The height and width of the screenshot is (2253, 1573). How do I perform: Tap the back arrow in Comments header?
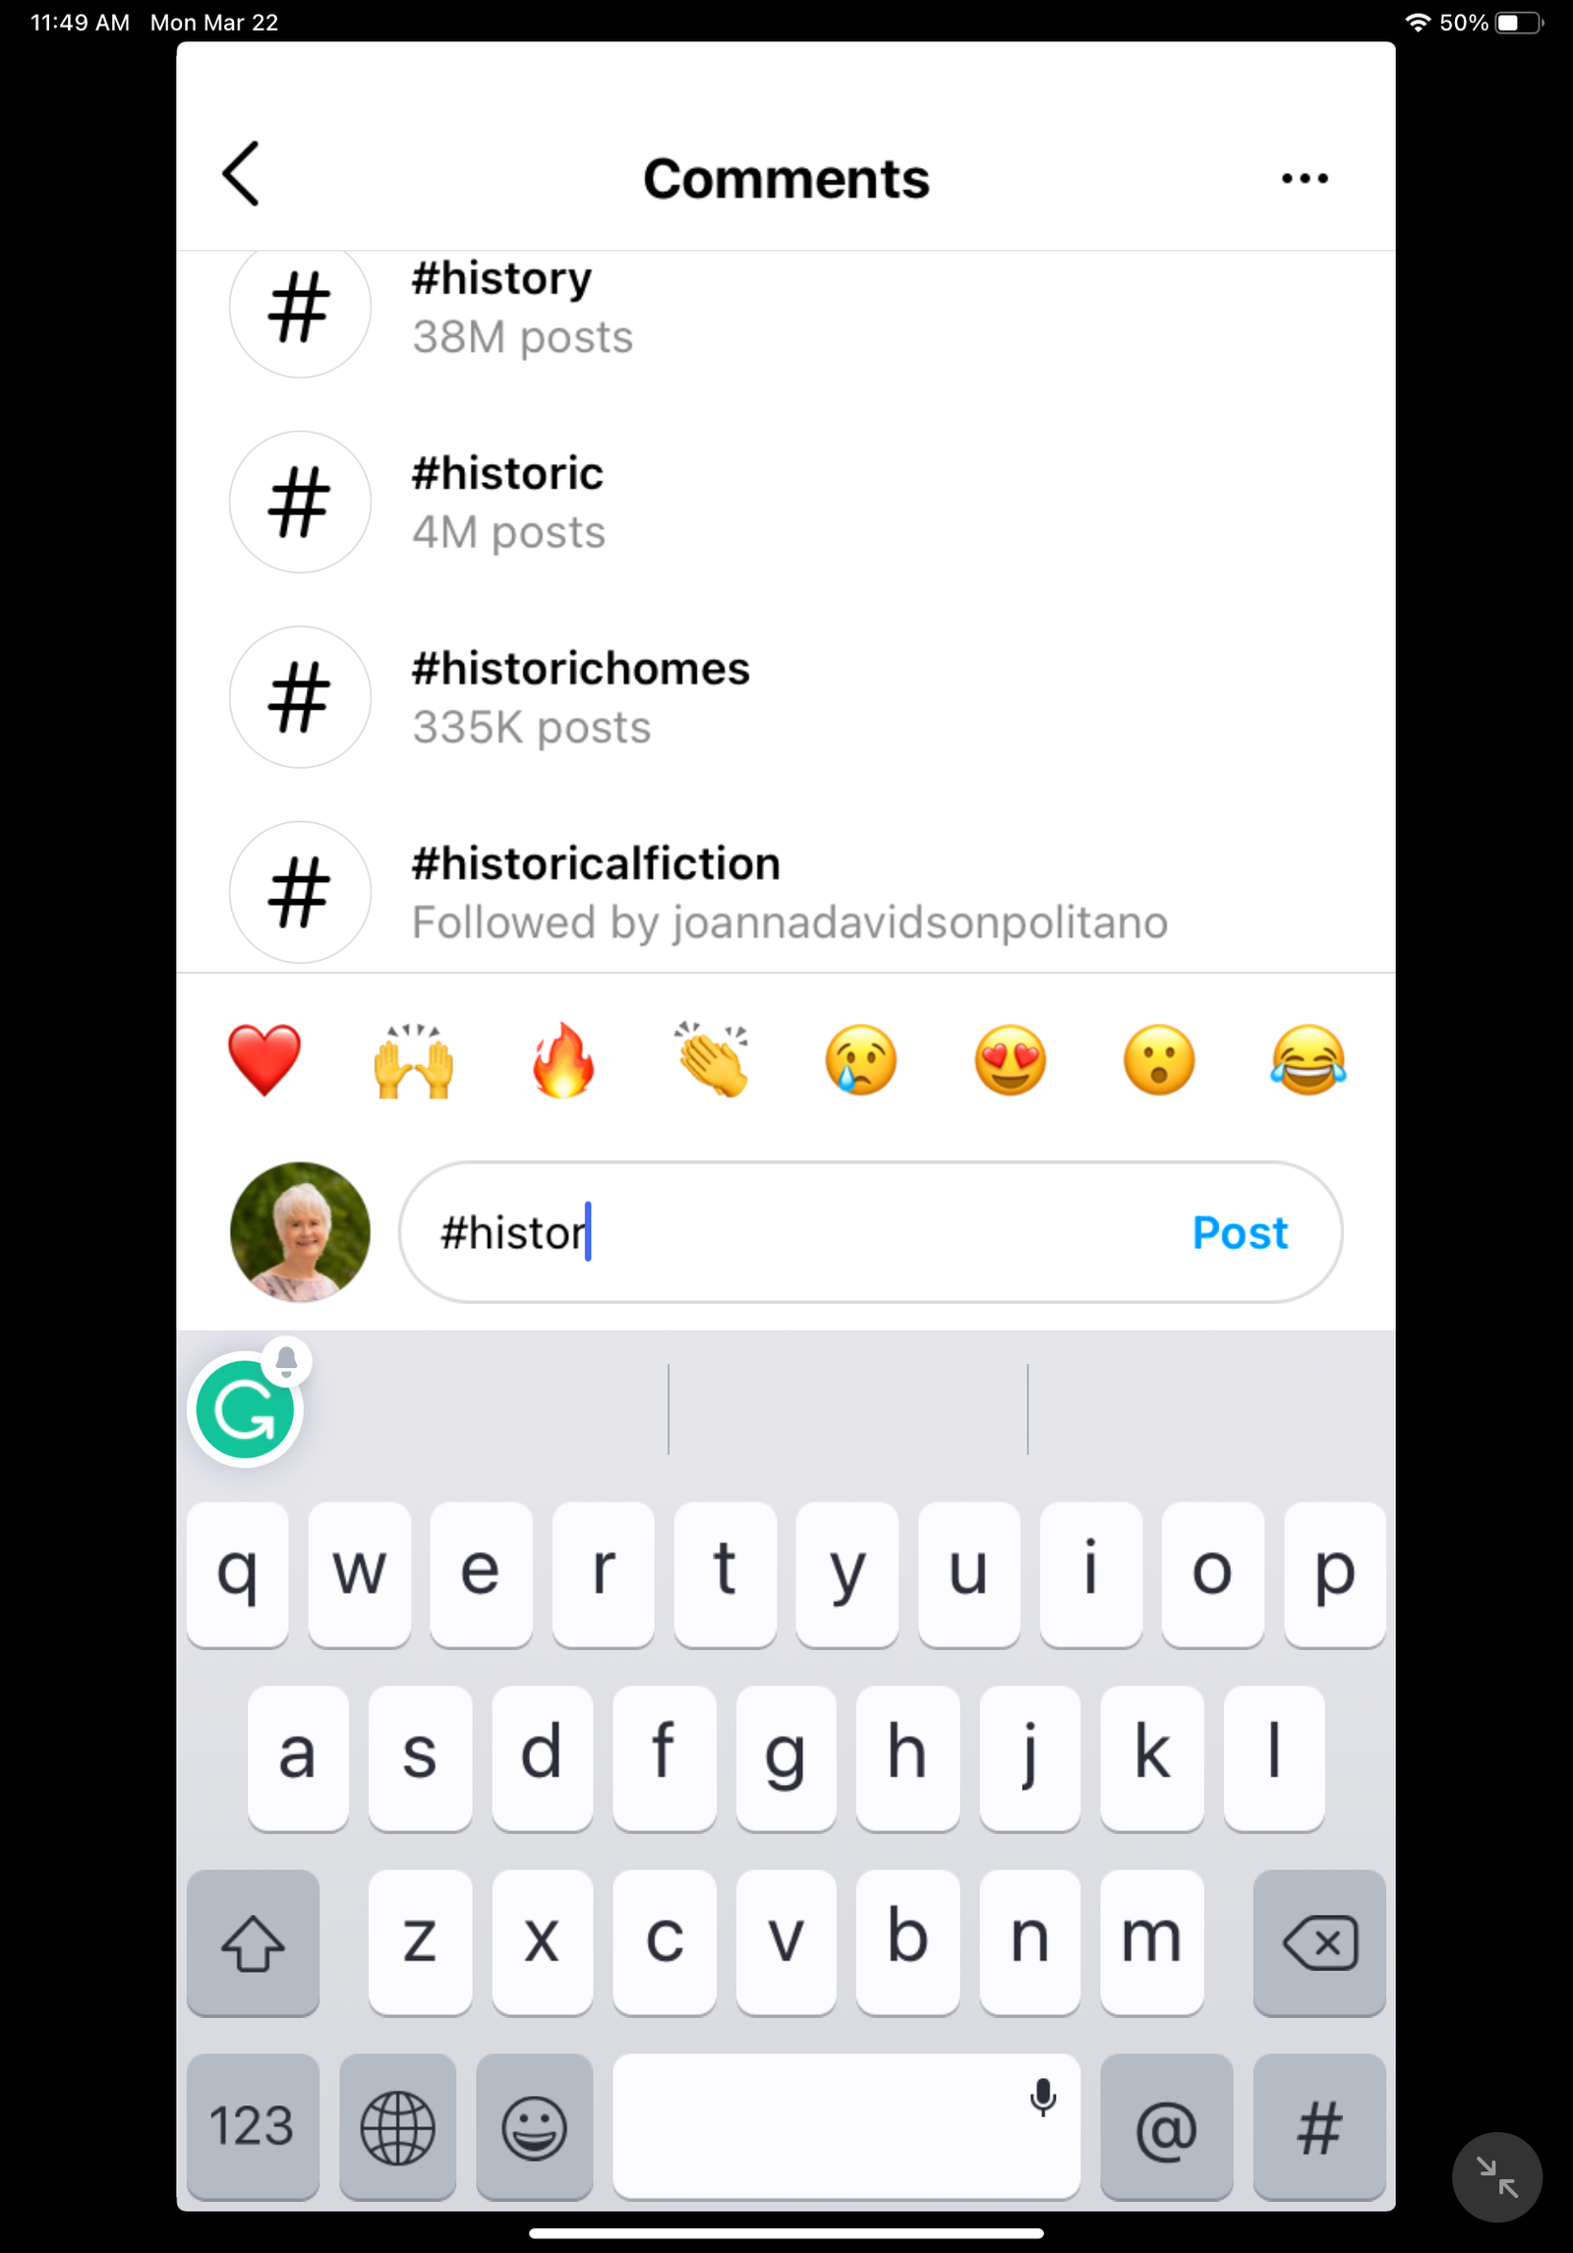241,174
